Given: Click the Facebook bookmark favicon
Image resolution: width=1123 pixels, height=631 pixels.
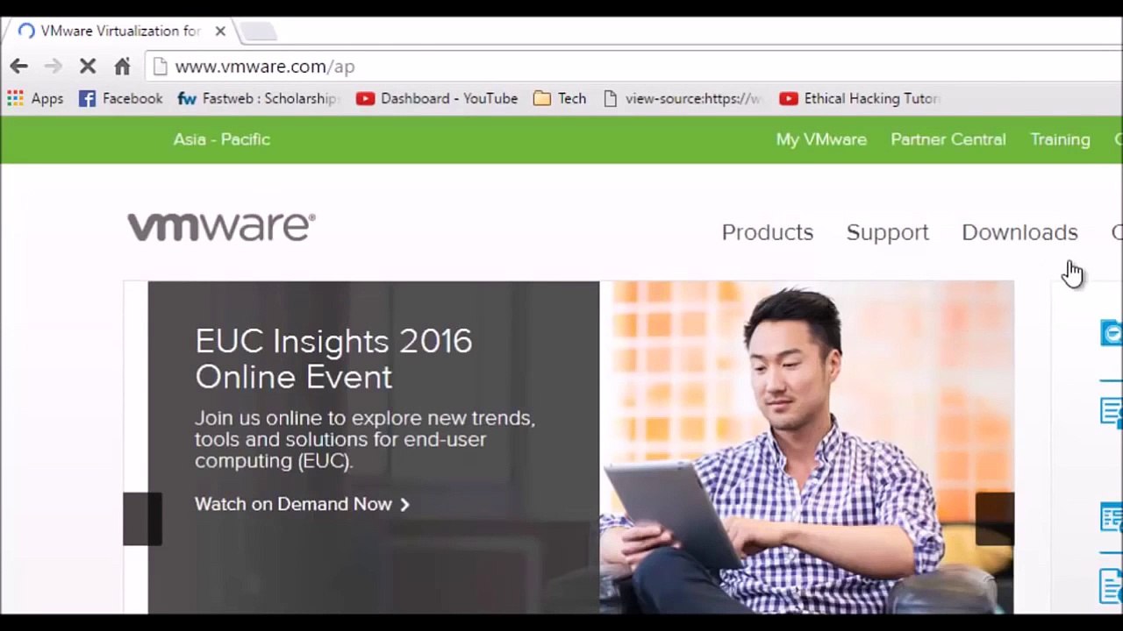Looking at the screenshot, I should tap(87, 99).
